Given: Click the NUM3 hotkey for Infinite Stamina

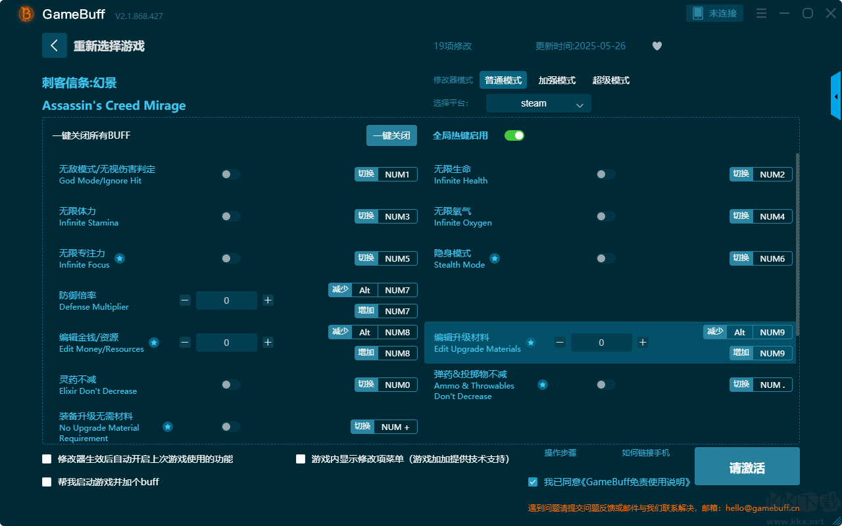Looking at the screenshot, I should tap(397, 216).
